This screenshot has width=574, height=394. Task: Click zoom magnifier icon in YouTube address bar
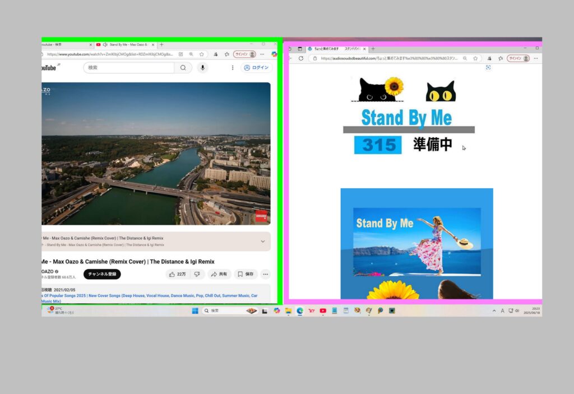click(191, 54)
